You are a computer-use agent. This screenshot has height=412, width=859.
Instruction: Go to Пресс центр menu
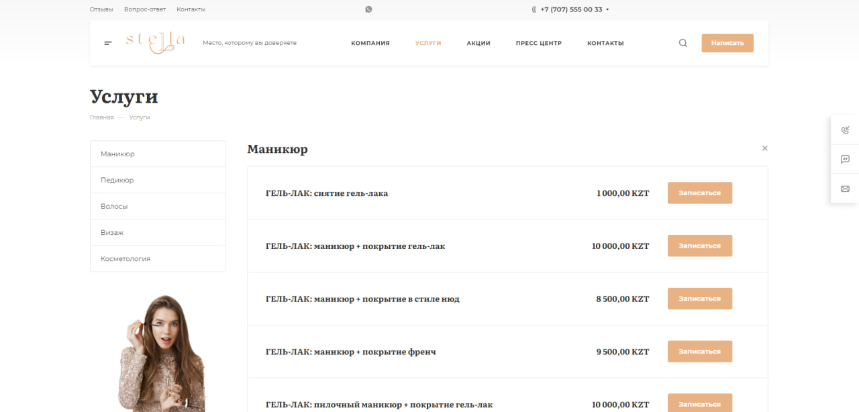pos(539,43)
